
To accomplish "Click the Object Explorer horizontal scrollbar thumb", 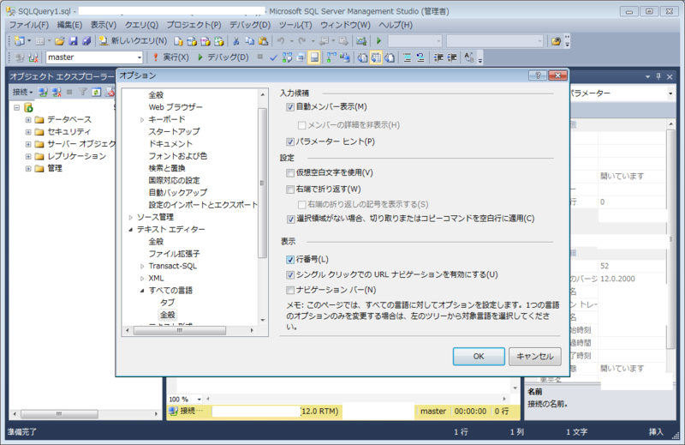I will click(59, 414).
